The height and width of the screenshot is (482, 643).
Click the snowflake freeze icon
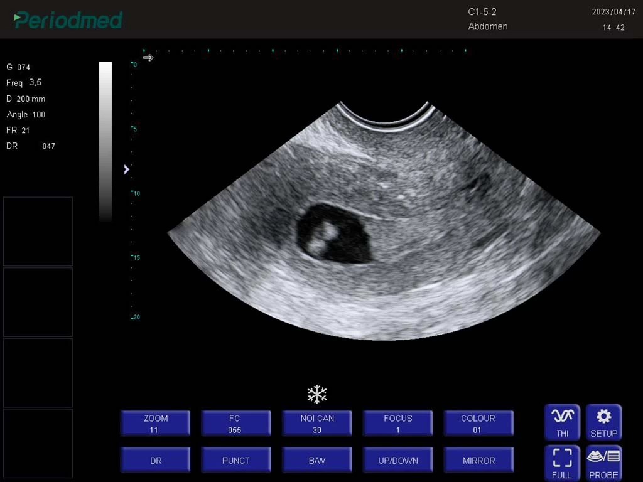317,394
